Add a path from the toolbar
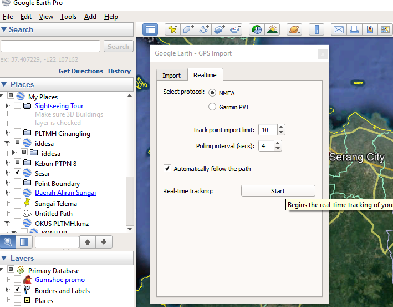 pos(204,29)
